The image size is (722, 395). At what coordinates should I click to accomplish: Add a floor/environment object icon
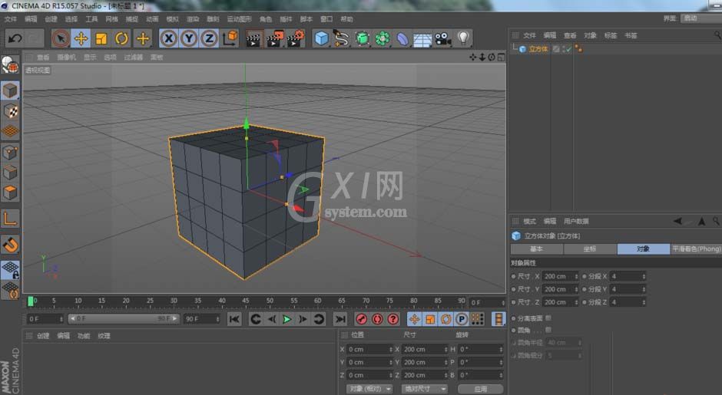pos(422,38)
